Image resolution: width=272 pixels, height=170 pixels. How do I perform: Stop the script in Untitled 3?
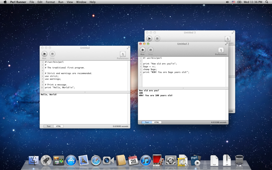coord(157,39)
